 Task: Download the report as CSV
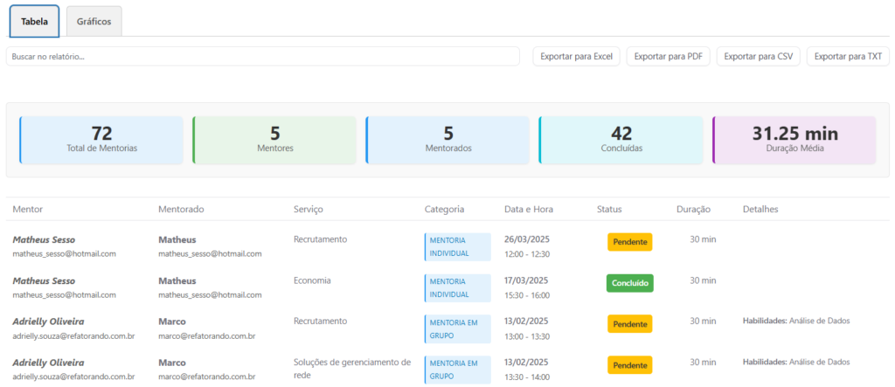point(758,57)
